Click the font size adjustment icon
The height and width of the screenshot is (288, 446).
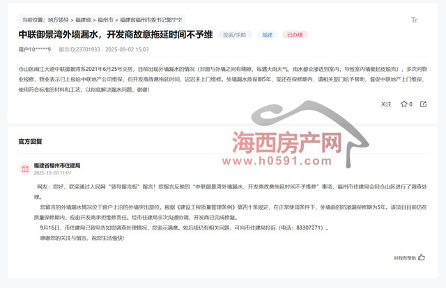415,21
